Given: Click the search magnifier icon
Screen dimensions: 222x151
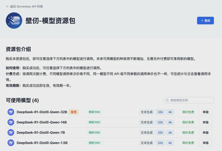Looking at the screenshot, I should click(167, 100).
